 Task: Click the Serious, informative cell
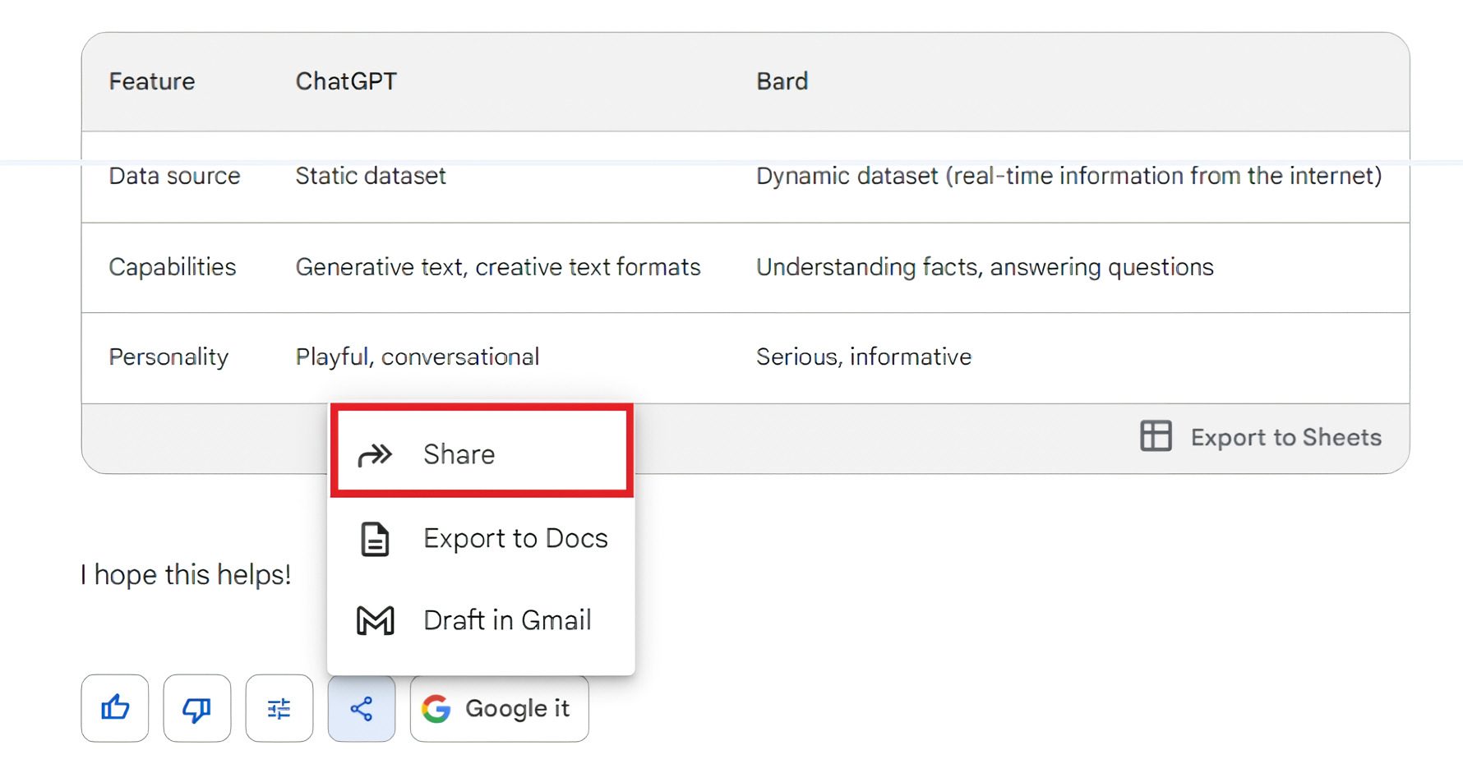click(x=864, y=357)
